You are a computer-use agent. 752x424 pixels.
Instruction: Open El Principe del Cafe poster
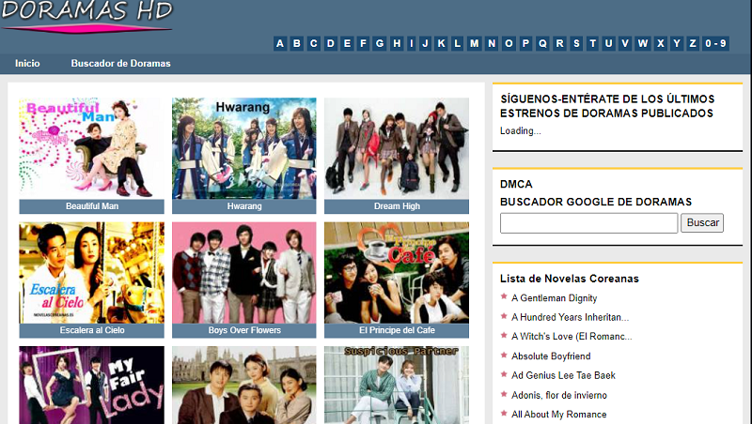tap(397, 273)
